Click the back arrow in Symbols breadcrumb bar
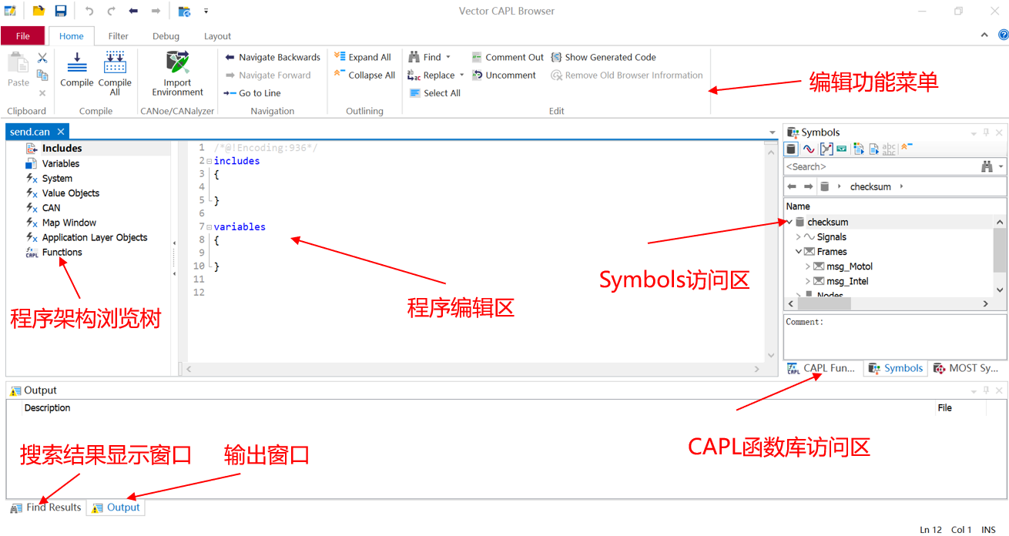1009x536 pixels. tap(792, 186)
